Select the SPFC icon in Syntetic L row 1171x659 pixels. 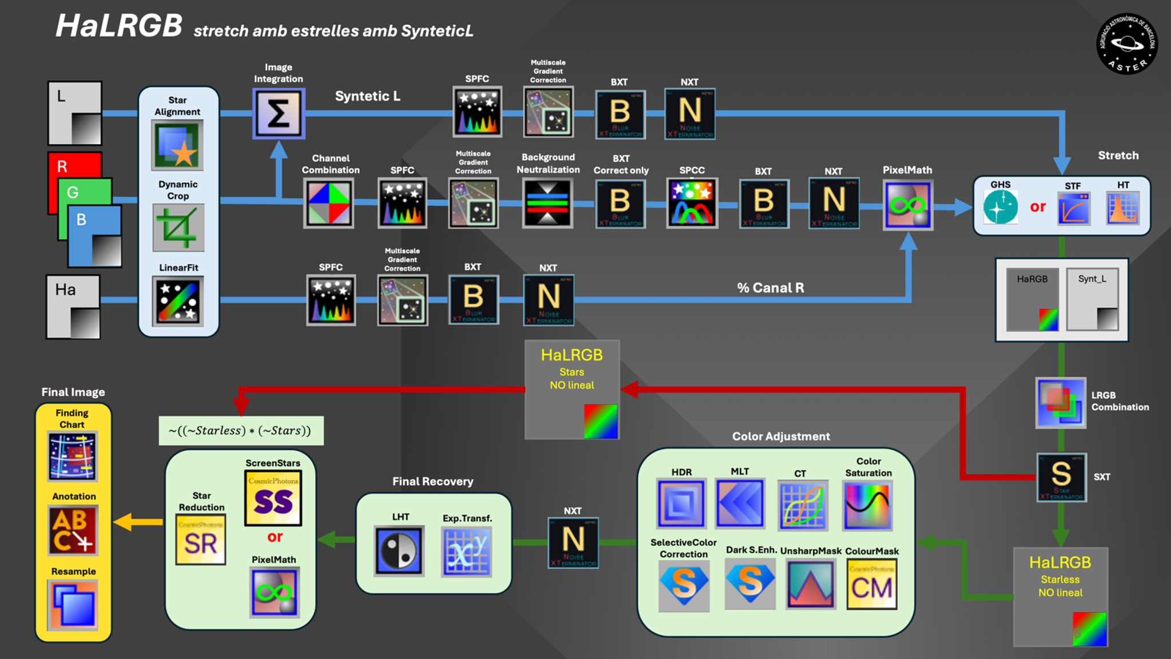(x=477, y=112)
